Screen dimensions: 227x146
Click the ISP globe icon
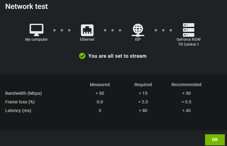(138, 30)
